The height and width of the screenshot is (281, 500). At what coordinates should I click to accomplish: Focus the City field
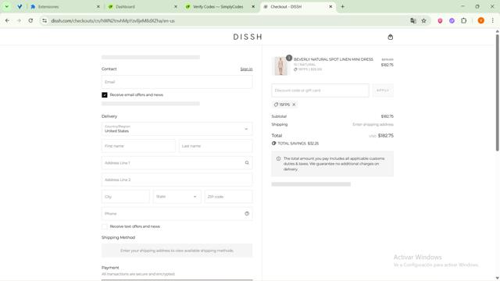click(126, 197)
